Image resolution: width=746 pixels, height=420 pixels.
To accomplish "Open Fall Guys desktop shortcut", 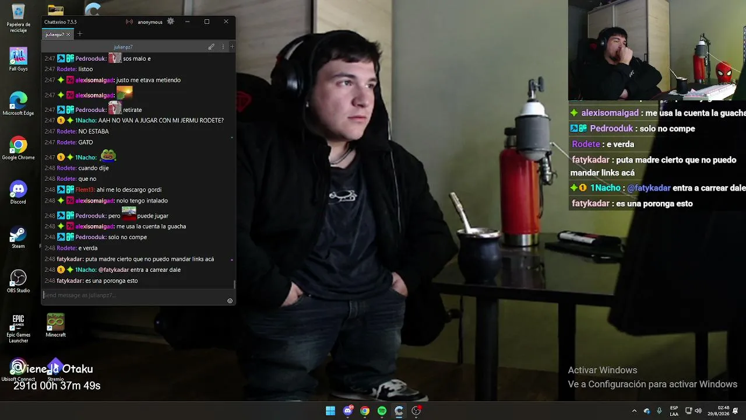I will click(18, 60).
